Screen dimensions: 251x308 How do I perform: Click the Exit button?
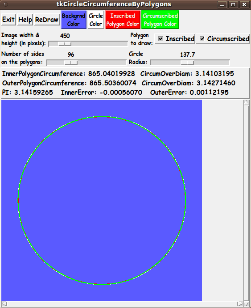[8, 20]
